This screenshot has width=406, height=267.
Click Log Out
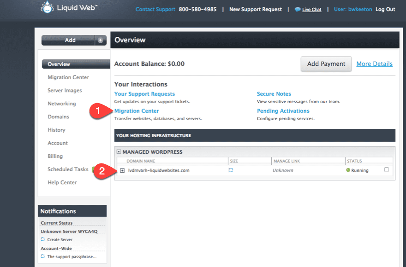click(x=385, y=9)
